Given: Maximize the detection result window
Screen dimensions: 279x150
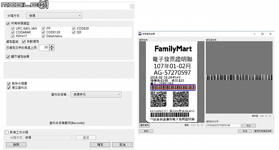Looking at the screenshot, I should tap(262, 34).
